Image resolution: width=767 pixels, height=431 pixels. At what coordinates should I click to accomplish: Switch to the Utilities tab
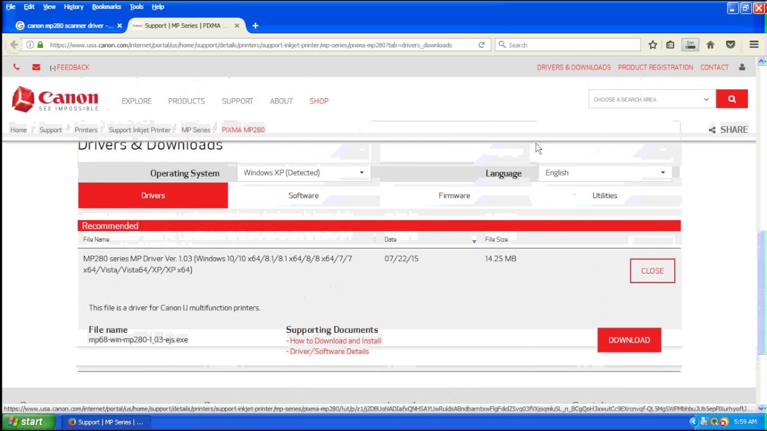(605, 196)
